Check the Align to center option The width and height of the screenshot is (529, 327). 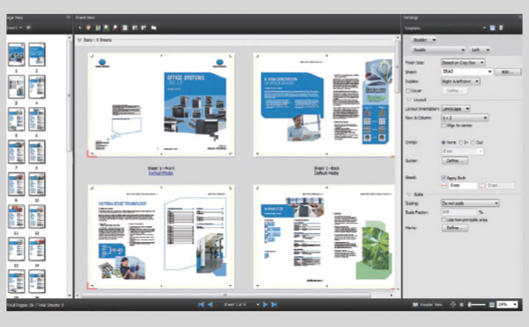point(444,125)
